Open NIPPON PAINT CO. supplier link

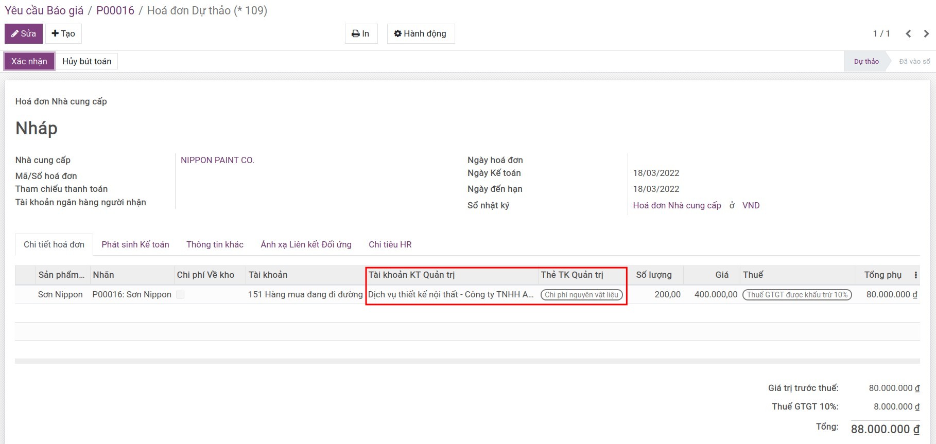point(217,161)
